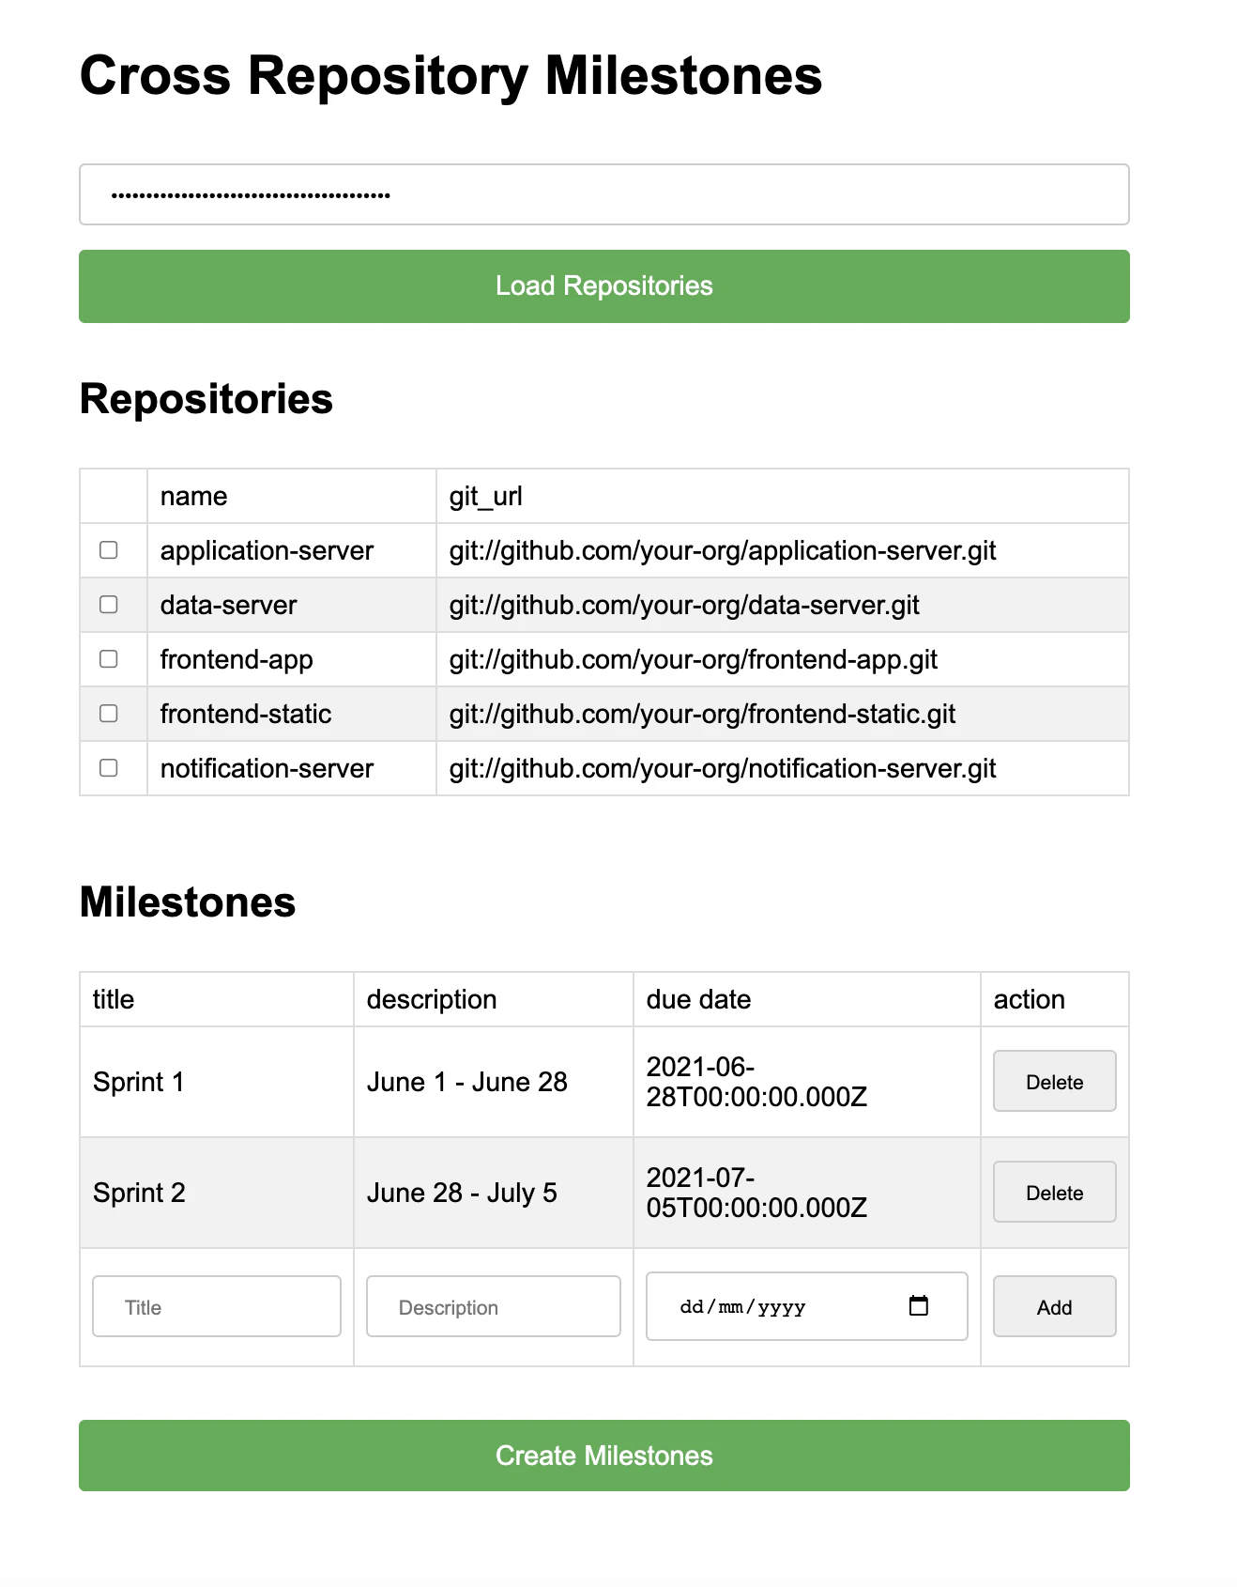1237x1587 pixels.
Task: Click the application-server name cell
Action: 292,550
